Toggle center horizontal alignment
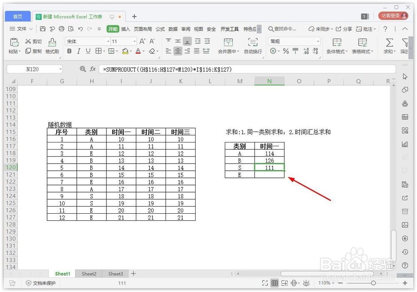The height and width of the screenshot is (292, 417). tap(178, 51)
